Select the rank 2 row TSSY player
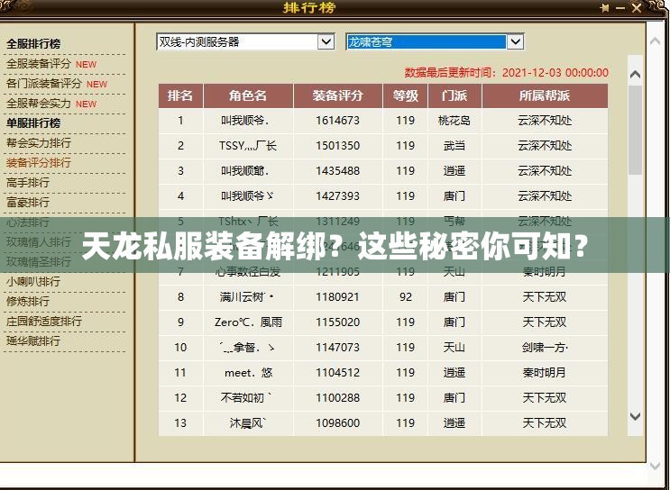The width and height of the screenshot is (670, 490). point(248,146)
